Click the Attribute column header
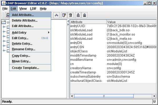158x105 pixels. (88, 22)
